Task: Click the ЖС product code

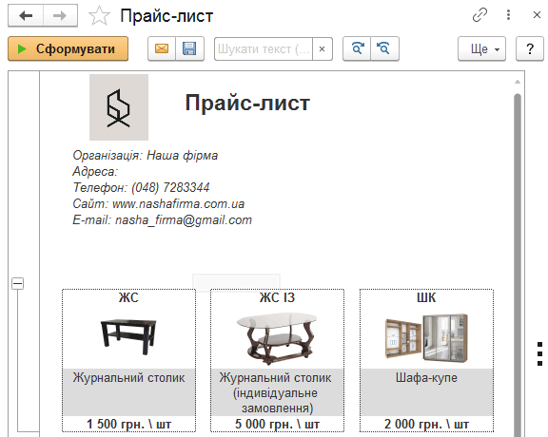Action: [x=128, y=297]
